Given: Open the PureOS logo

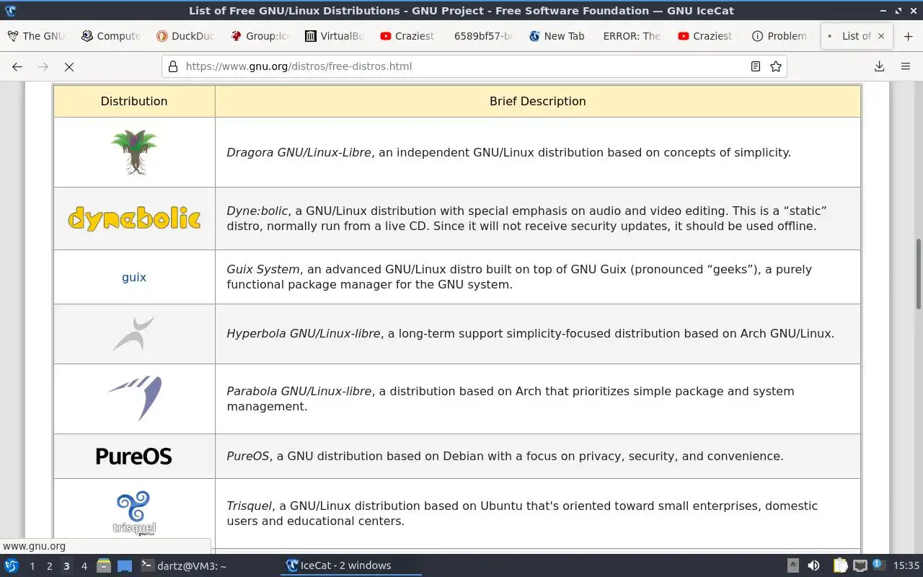Looking at the screenshot, I should [134, 456].
